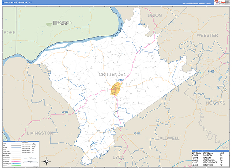This screenshot has width=232, height=168.
Task: Click the 42411 ZIP label on map
Action: click(x=137, y=134)
